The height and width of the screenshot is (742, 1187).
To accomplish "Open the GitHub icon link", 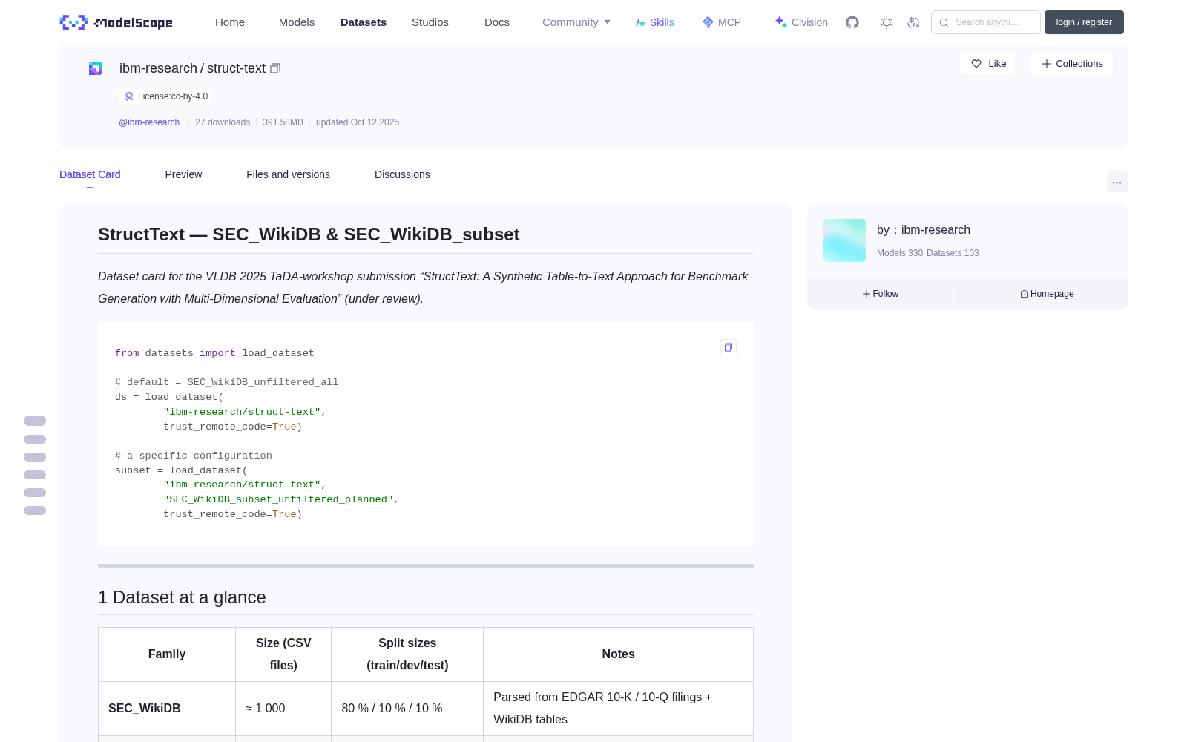I will [852, 22].
